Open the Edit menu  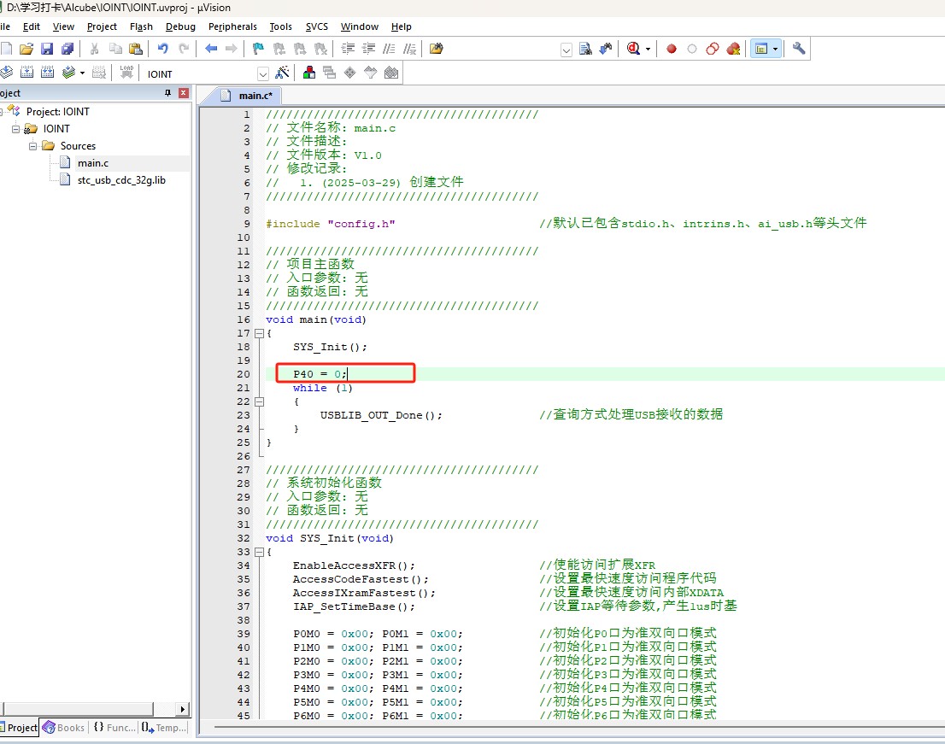[32, 26]
